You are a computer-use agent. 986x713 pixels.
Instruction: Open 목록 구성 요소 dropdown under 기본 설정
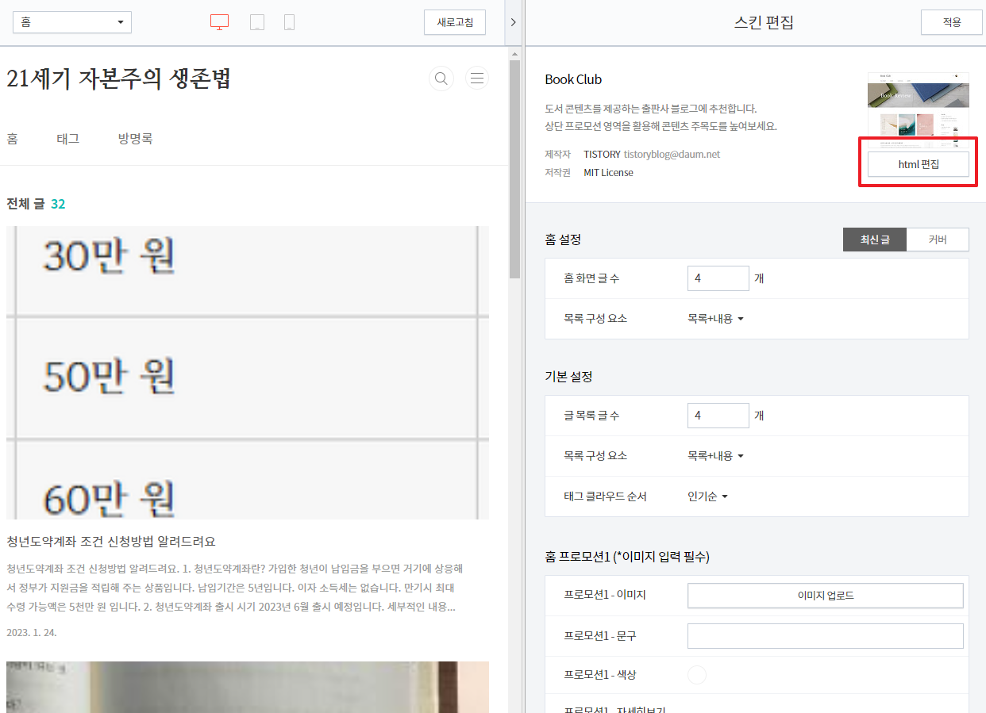tap(715, 456)
